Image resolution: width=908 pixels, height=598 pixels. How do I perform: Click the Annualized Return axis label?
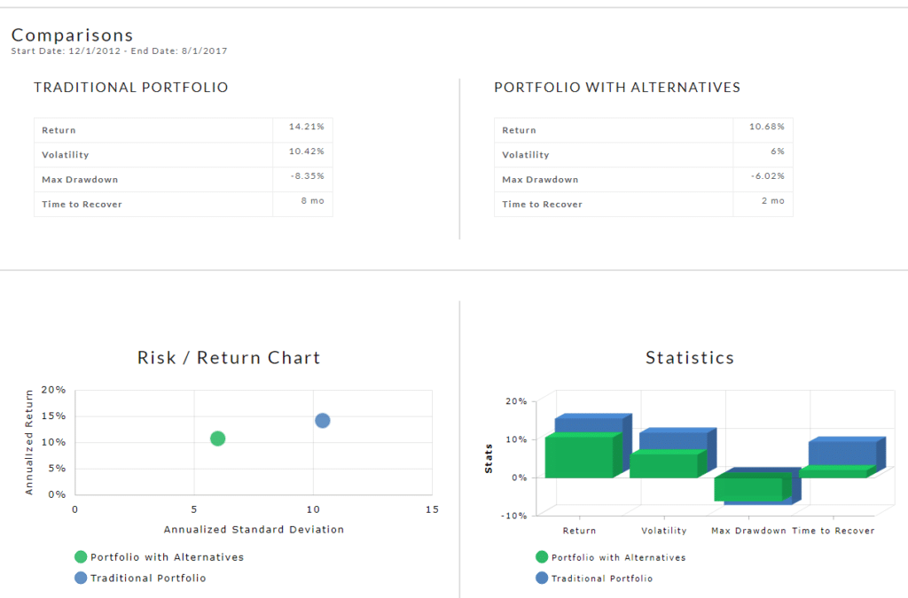29,442
